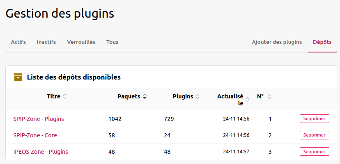
Task: Remove the IPEOS-Zone - Plugins repository
Action: 314,152
